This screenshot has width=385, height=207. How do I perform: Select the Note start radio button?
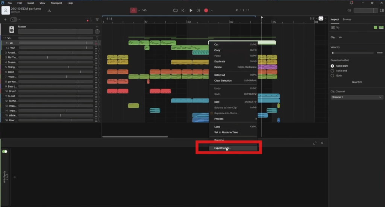pyautogui.click(x=332, y=66)
